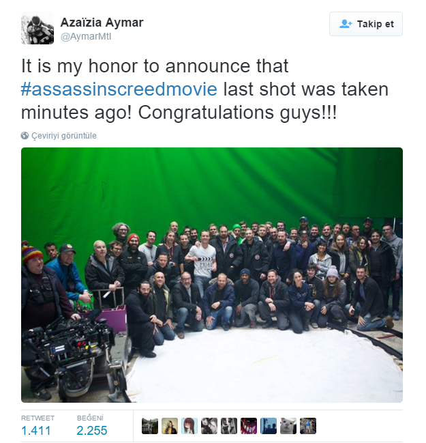Open the second liker avatar with yellow background
This screenshot has width=426, height=443.
pos(170,426)
